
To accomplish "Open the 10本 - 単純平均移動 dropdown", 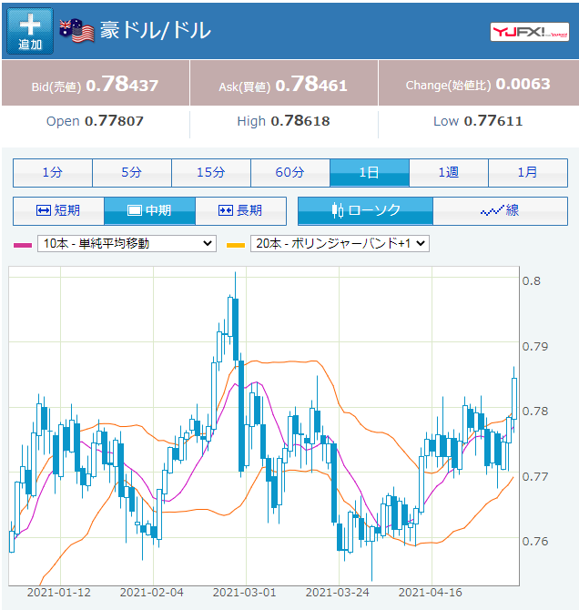I will (127, 243).
